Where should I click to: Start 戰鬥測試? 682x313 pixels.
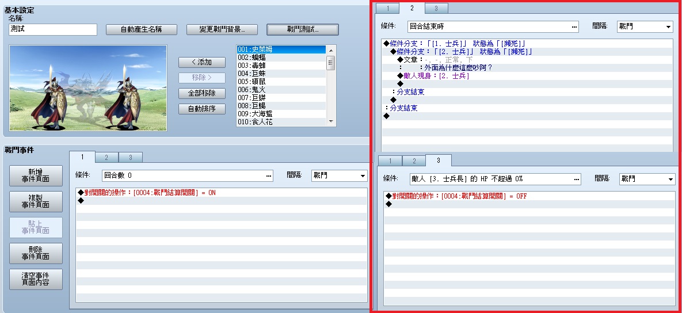click(x=303, y=29)
